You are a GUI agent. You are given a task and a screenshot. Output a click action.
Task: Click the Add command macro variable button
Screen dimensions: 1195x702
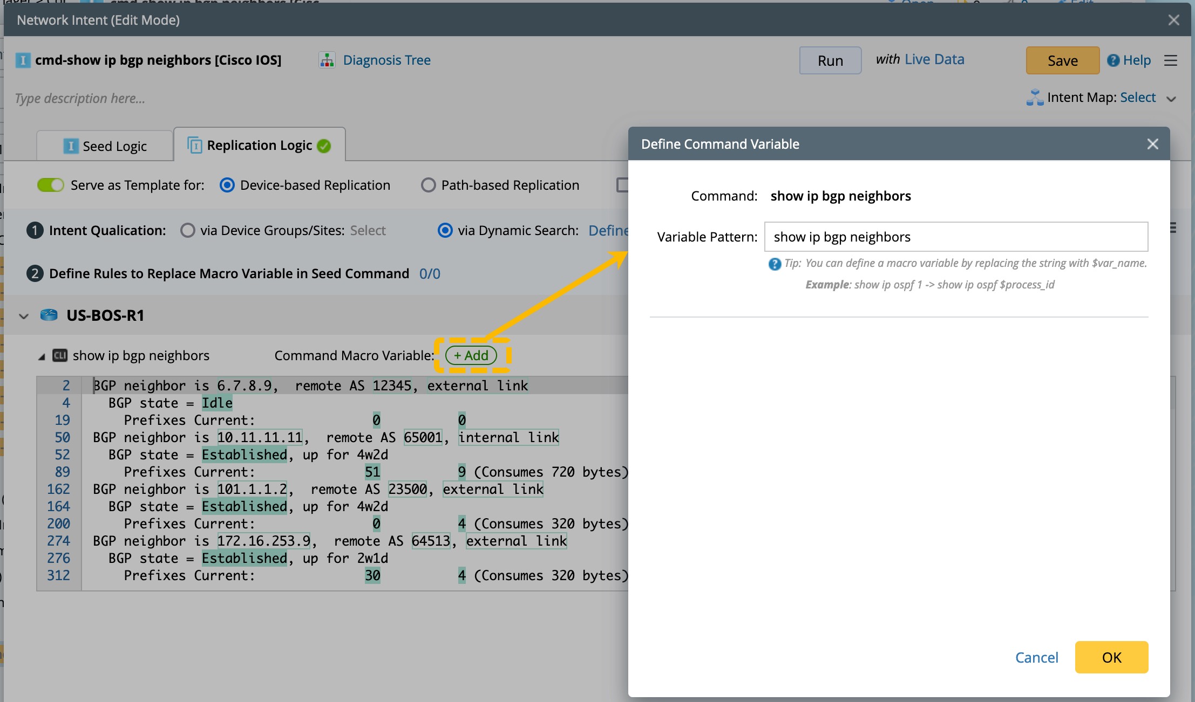[x=471, y=355]
